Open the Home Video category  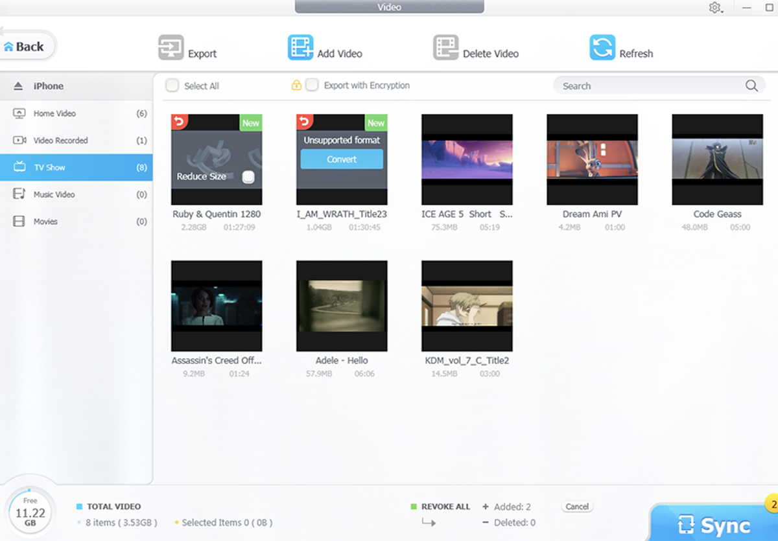[x=57, y=113]
